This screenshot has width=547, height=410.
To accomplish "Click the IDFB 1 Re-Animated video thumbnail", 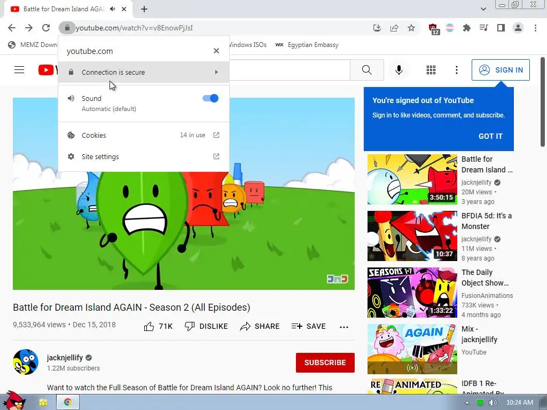I will tap(412, 387).
